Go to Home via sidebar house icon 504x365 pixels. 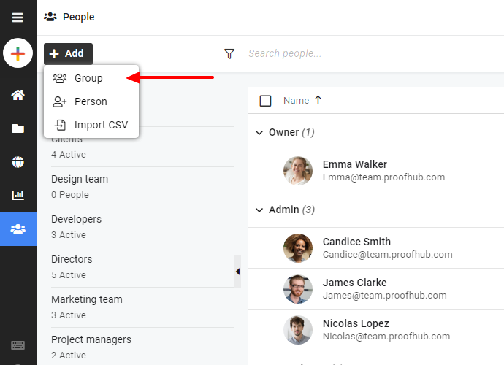(x=18, y=95)
